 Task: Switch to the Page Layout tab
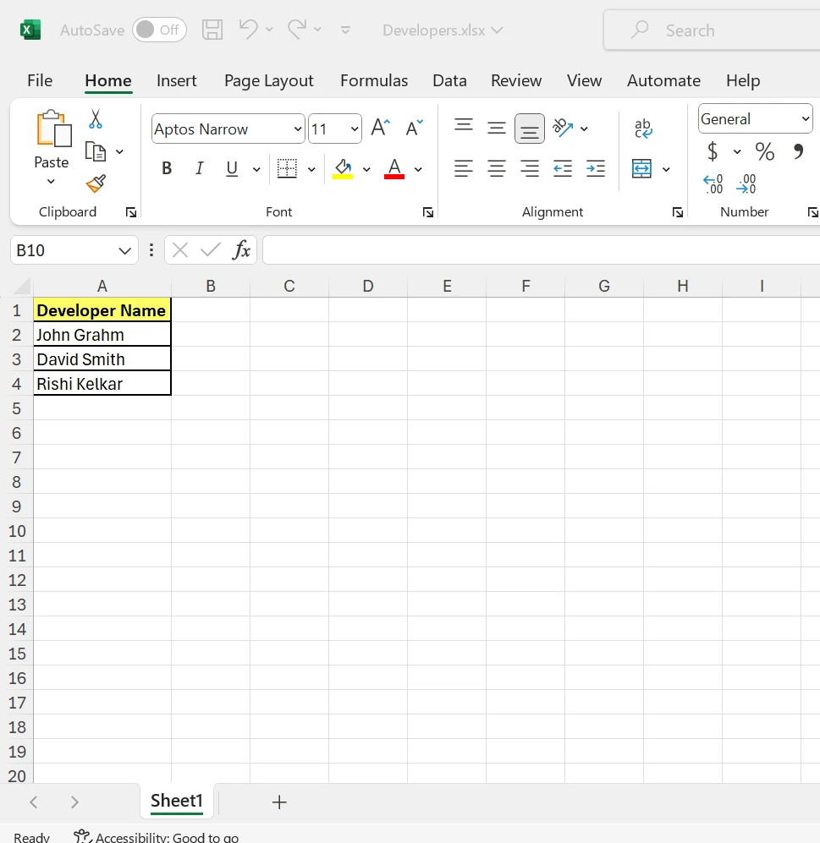point(268,80)
